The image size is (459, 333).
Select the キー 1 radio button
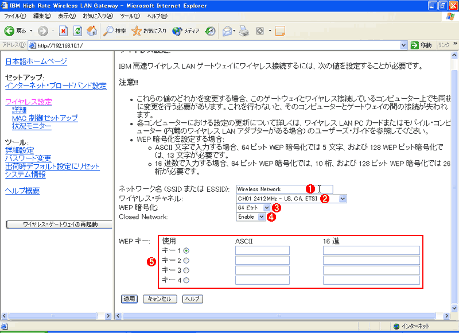point(186,251)
